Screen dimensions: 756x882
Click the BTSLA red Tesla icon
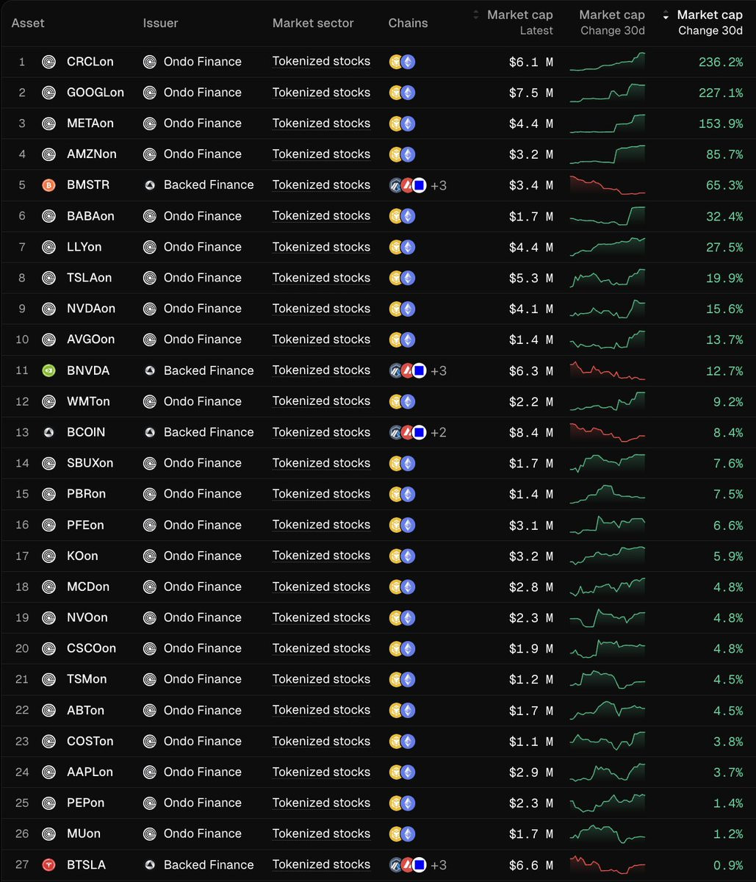click(x=48, y=865)
